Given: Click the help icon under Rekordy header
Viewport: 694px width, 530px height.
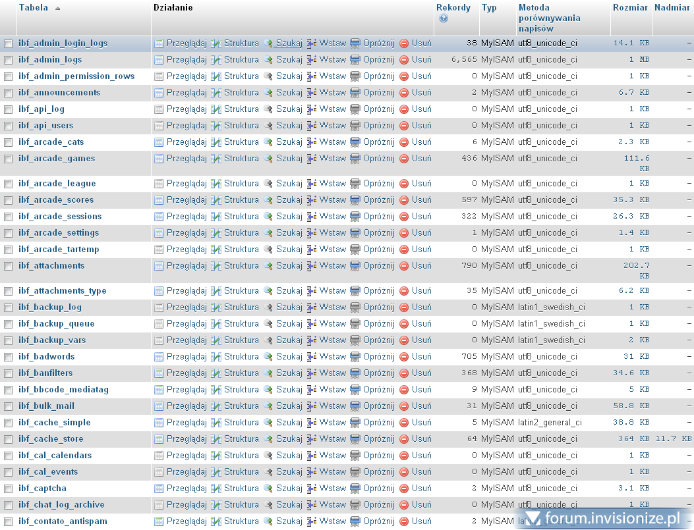Looking at the screenshot, I should tap(444, 18).
